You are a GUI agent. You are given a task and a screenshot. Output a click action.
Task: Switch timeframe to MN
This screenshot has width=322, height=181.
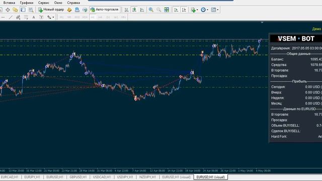(123, 18)
